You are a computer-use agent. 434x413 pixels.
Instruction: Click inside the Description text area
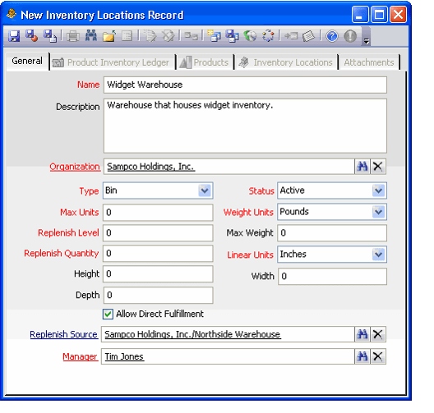245,126
